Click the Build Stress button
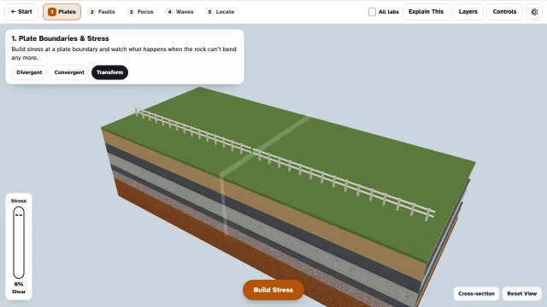The height and width of the screenshot is (307, 547). click(273, 290)
